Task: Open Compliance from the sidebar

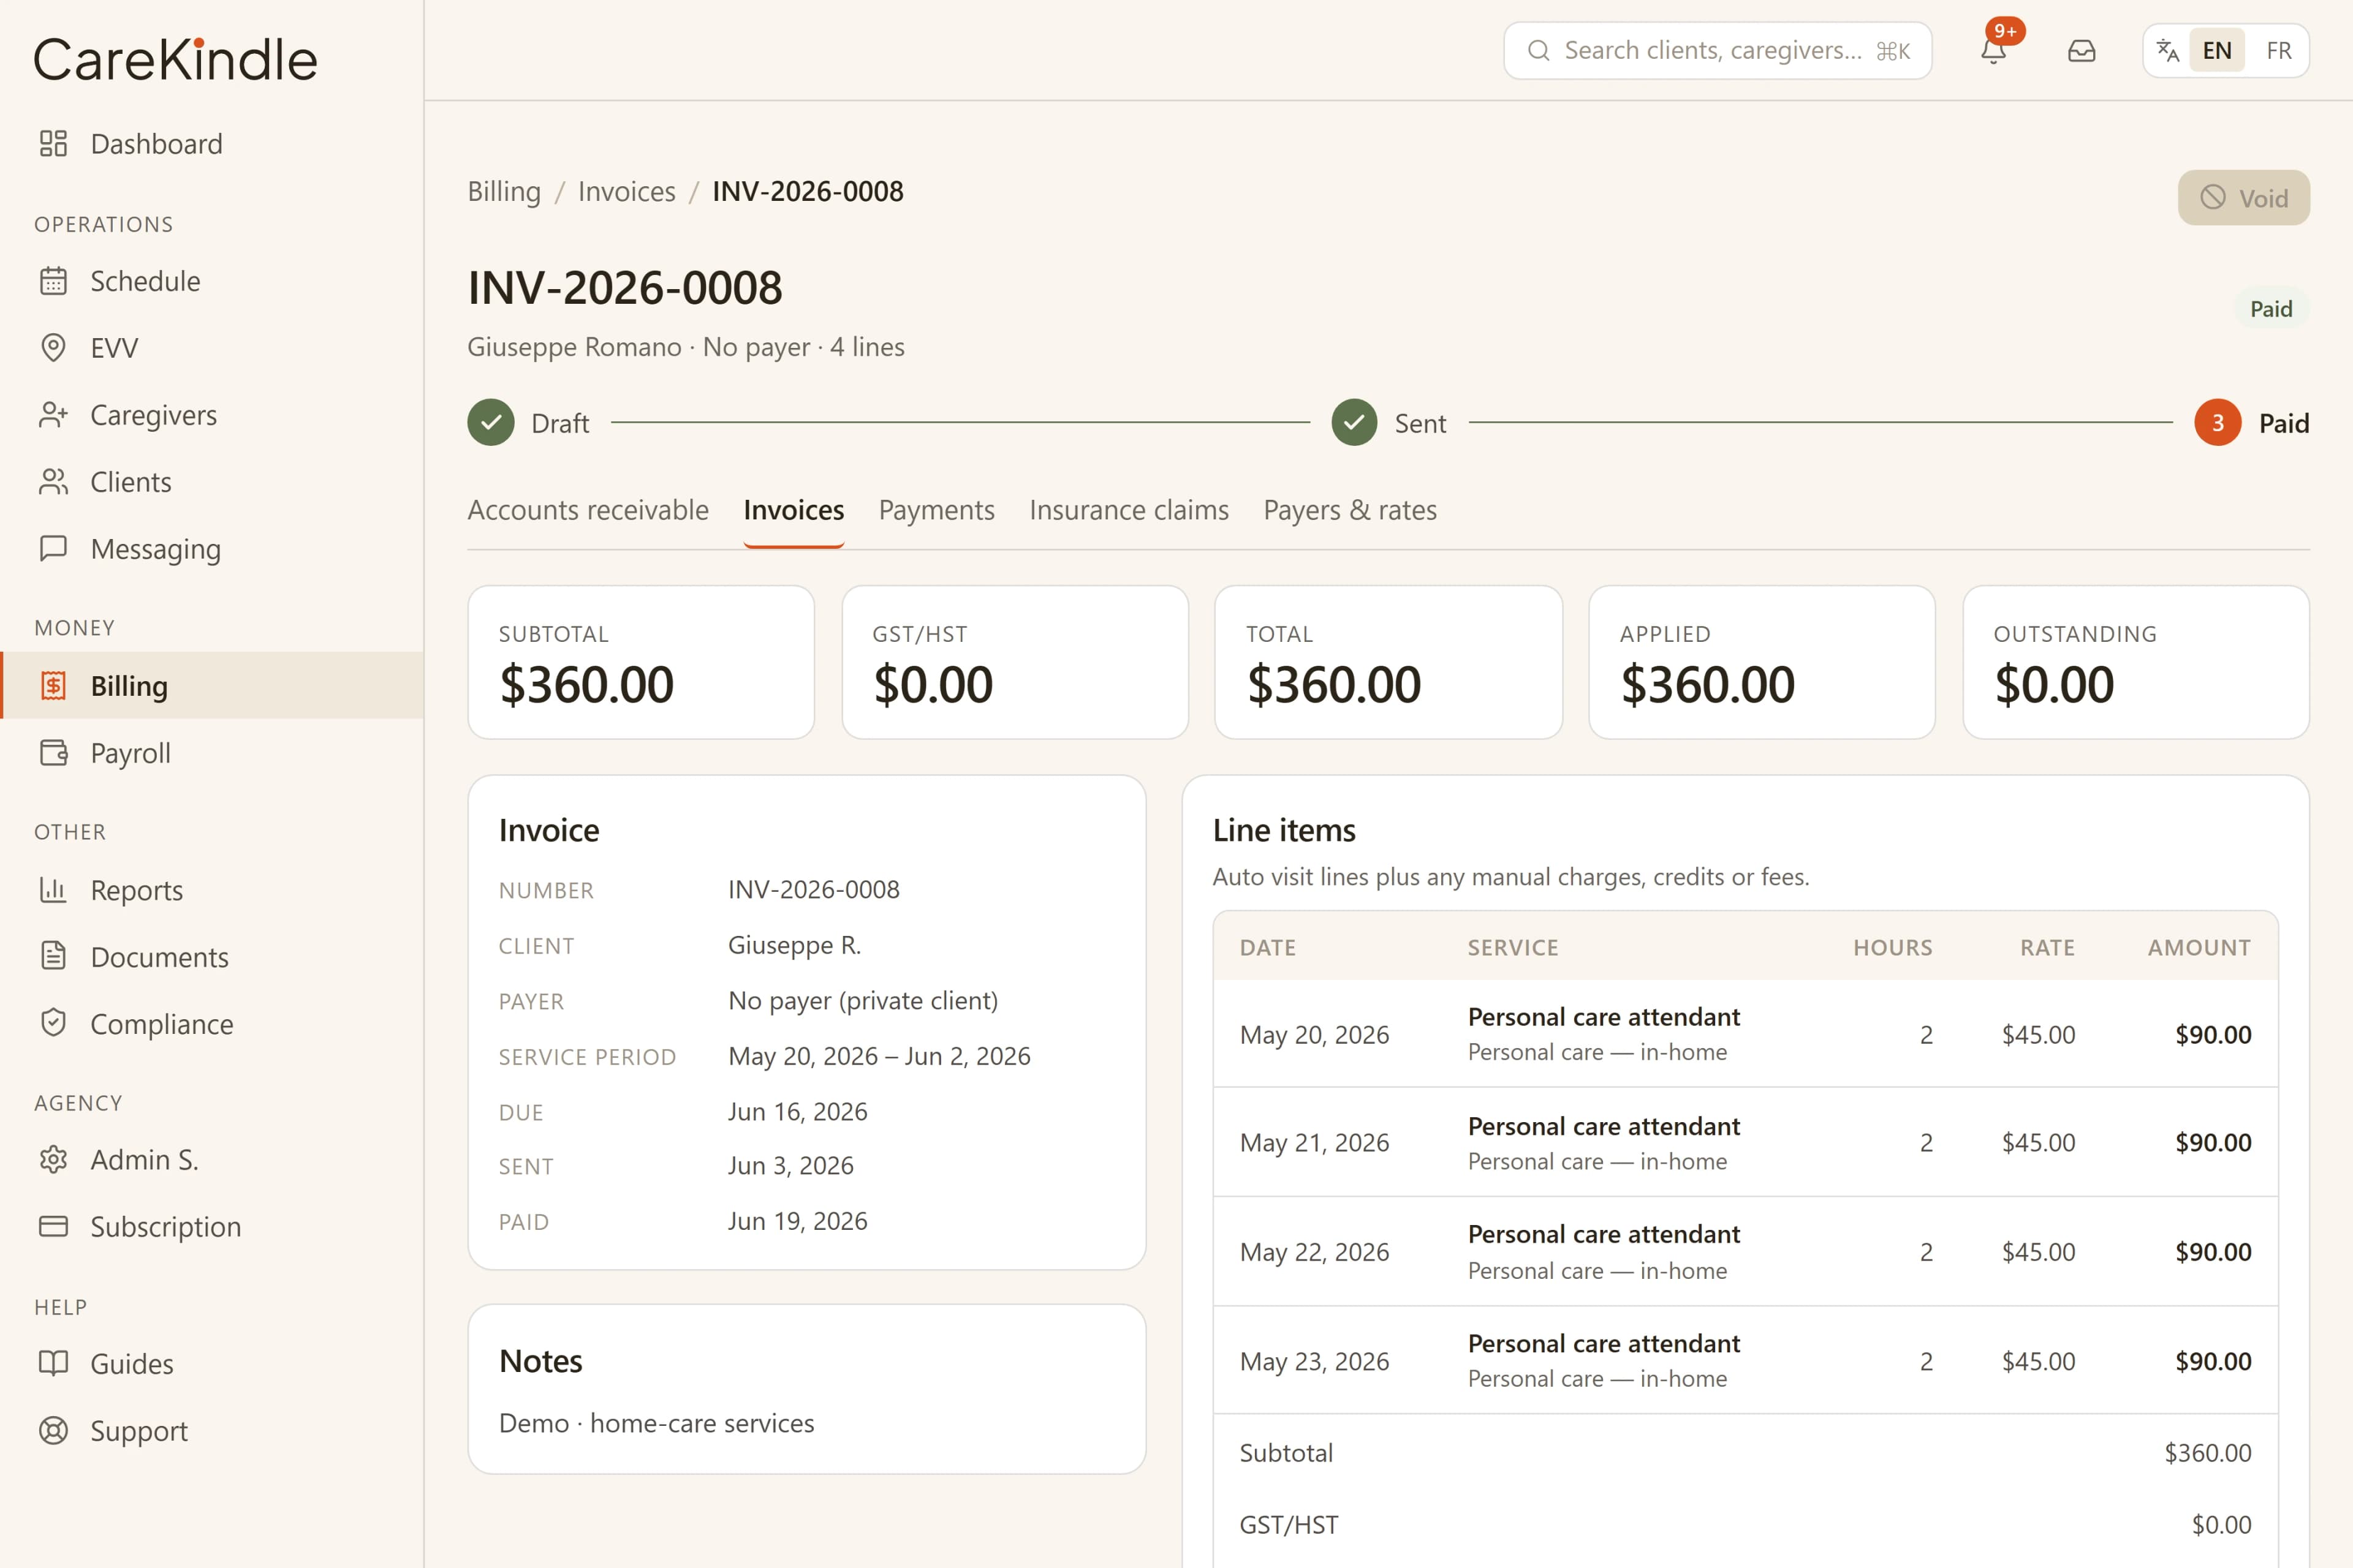Action: 211,1024
